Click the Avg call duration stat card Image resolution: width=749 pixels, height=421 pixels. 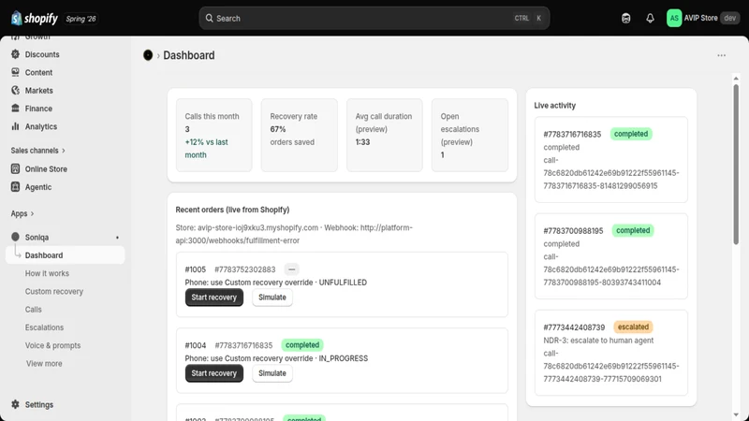point(385,135)
